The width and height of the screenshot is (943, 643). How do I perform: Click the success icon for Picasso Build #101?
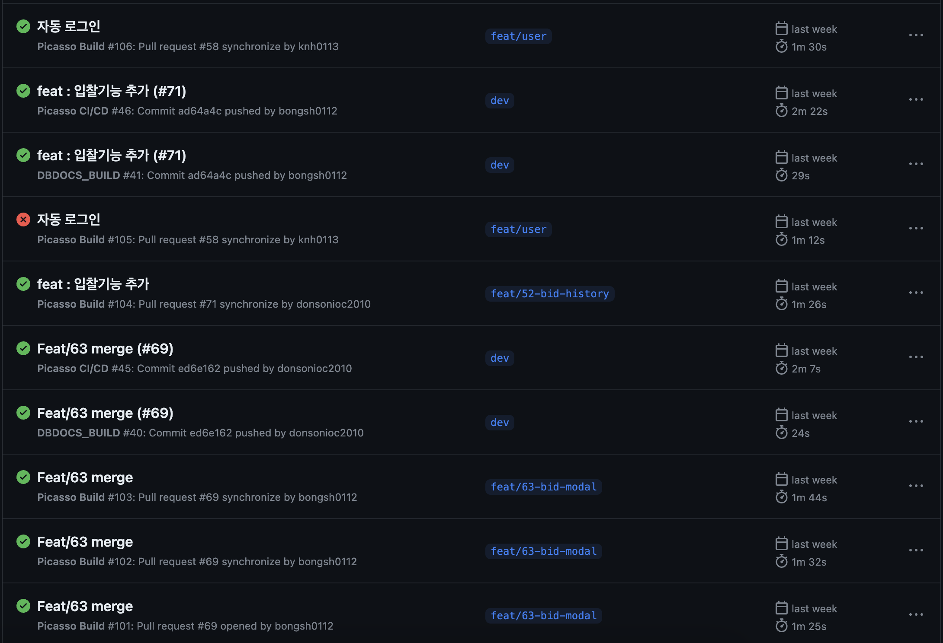pos(23,606)
